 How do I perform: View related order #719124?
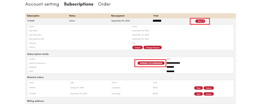click(198, 88)
